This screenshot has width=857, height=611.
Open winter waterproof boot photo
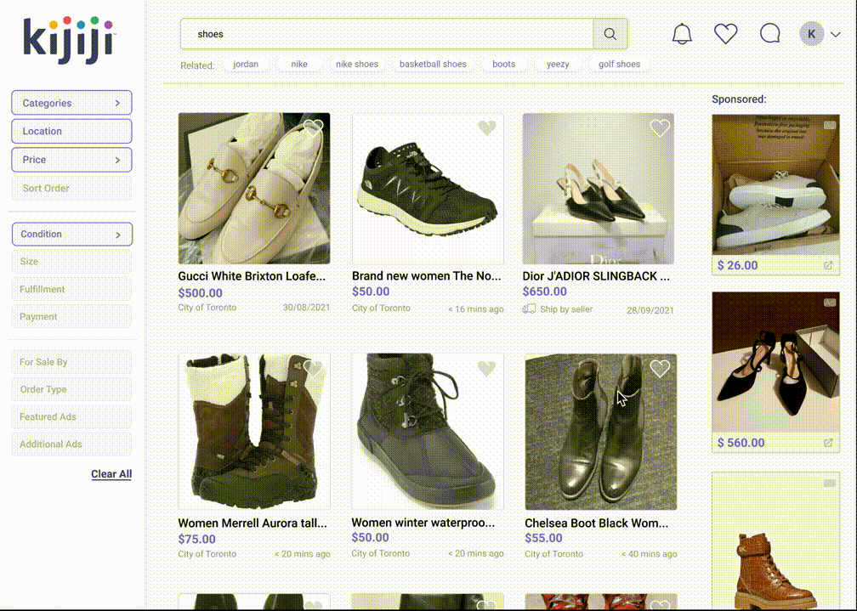428,432
